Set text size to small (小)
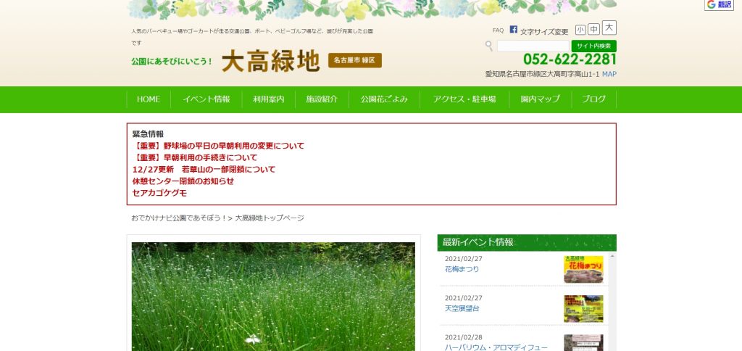Screen dimensions: 742x351 pyautogui.click(x=580, y=29)
